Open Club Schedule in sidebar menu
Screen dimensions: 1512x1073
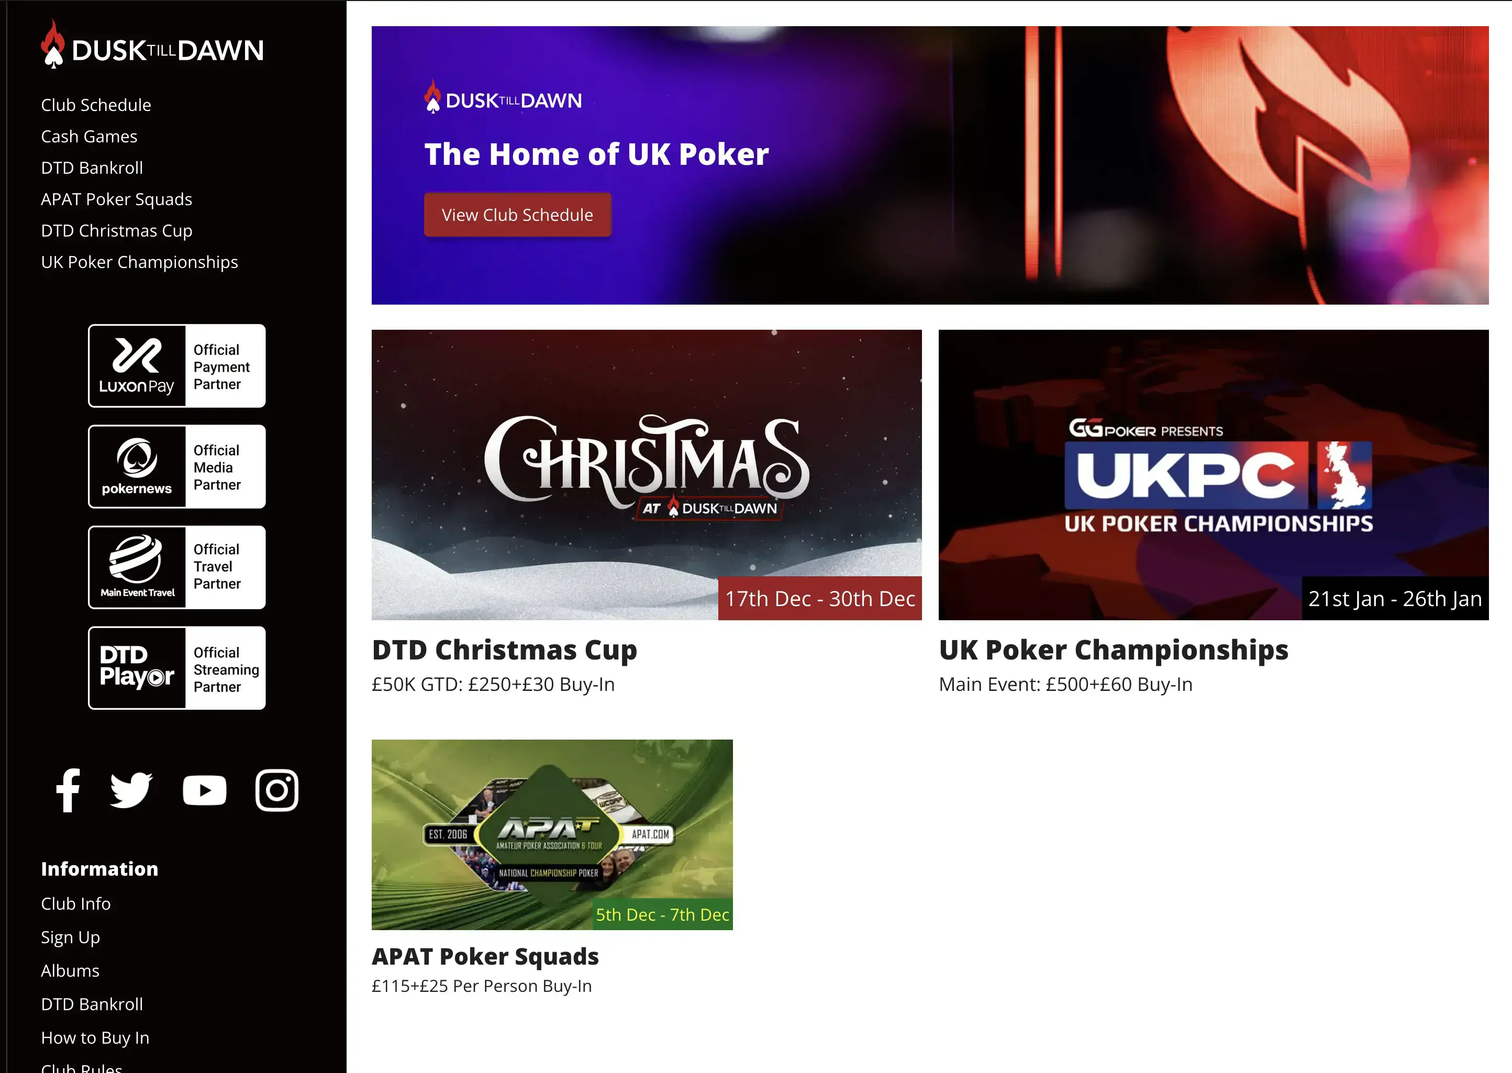click(96, 105)
